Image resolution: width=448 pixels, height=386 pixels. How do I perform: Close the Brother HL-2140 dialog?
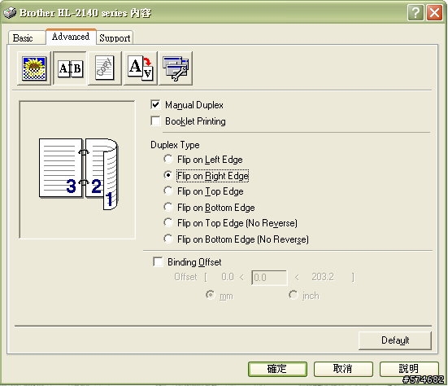click(434, 12)
